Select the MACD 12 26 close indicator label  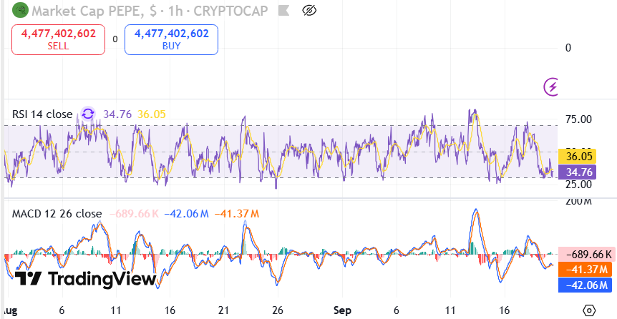point(57,214)
